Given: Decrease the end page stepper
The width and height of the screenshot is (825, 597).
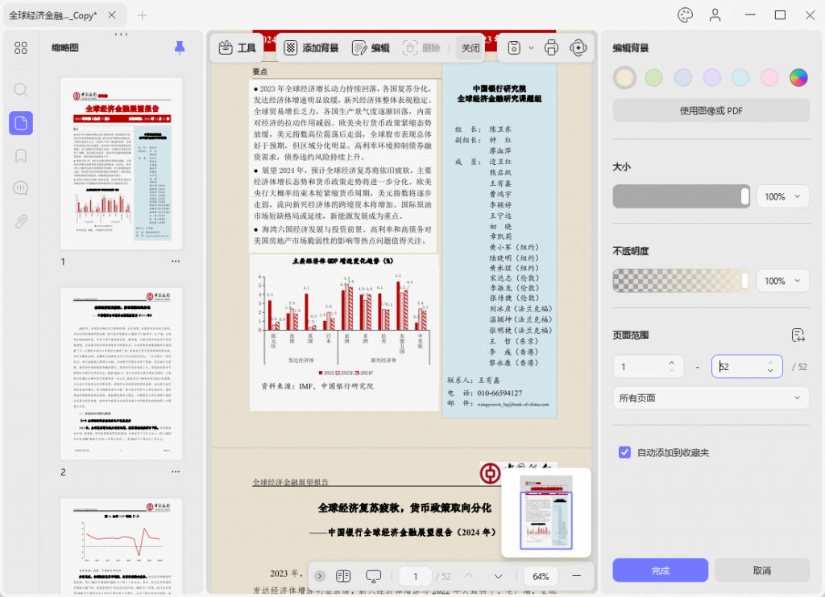Looking at the screenshot, I should click(770, 371).
